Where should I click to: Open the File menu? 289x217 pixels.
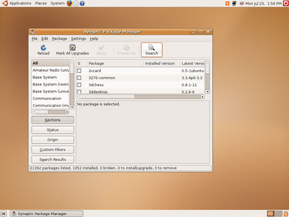[x=35, y=38]
